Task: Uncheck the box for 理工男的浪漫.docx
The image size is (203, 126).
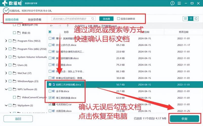Action: (50, 98)
